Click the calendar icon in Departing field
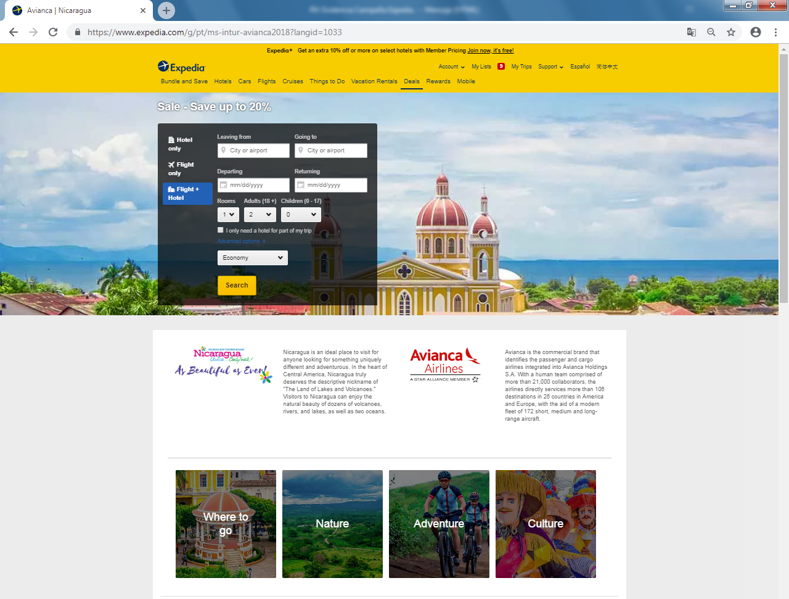The width and height of the screenshot is (789, 599). tap(224, 185)
